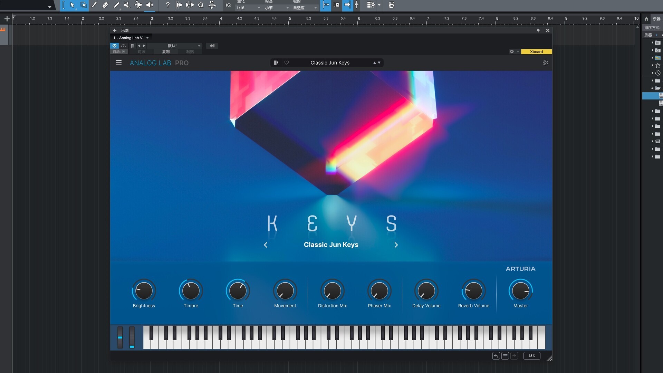Screen dimensions: 663x373
Task: Select the listen speaker tool
Action: [x=150, y=5]
